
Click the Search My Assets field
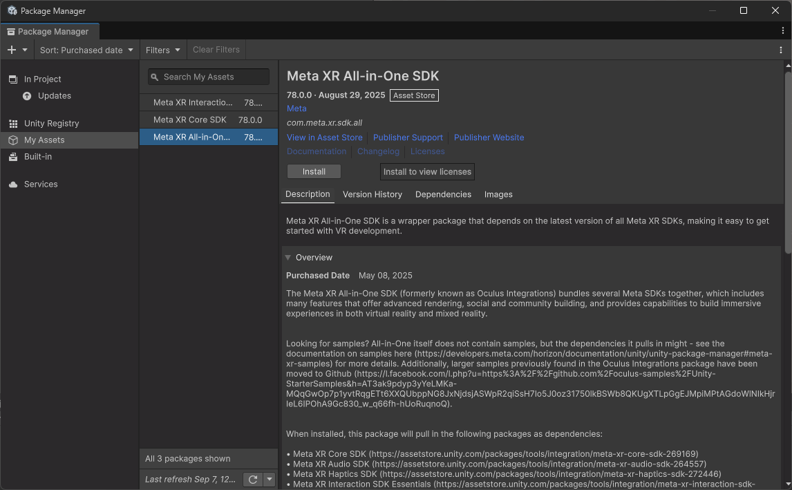(x=209, y=77)
